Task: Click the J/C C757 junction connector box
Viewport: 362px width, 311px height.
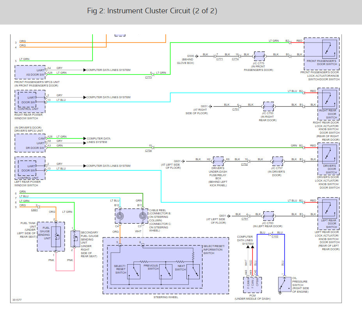Action: tap(277, 161)
